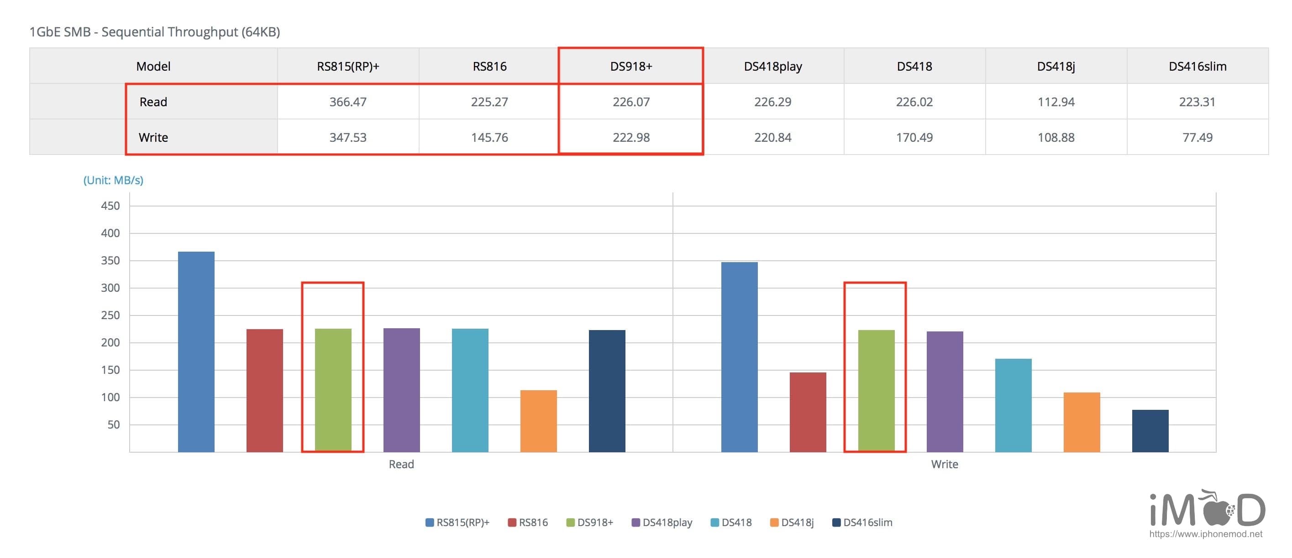This screenshot has height=558, width=1292.
Task: Click the DS418 teal legend swatch
Action: tap(715, 522)
